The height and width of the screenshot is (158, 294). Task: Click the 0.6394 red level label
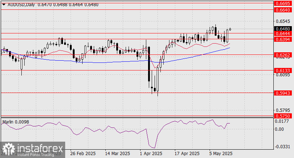coord(283,39)
